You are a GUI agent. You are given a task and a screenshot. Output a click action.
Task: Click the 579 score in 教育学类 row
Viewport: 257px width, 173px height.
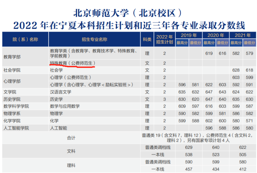[x=249, y=53]
